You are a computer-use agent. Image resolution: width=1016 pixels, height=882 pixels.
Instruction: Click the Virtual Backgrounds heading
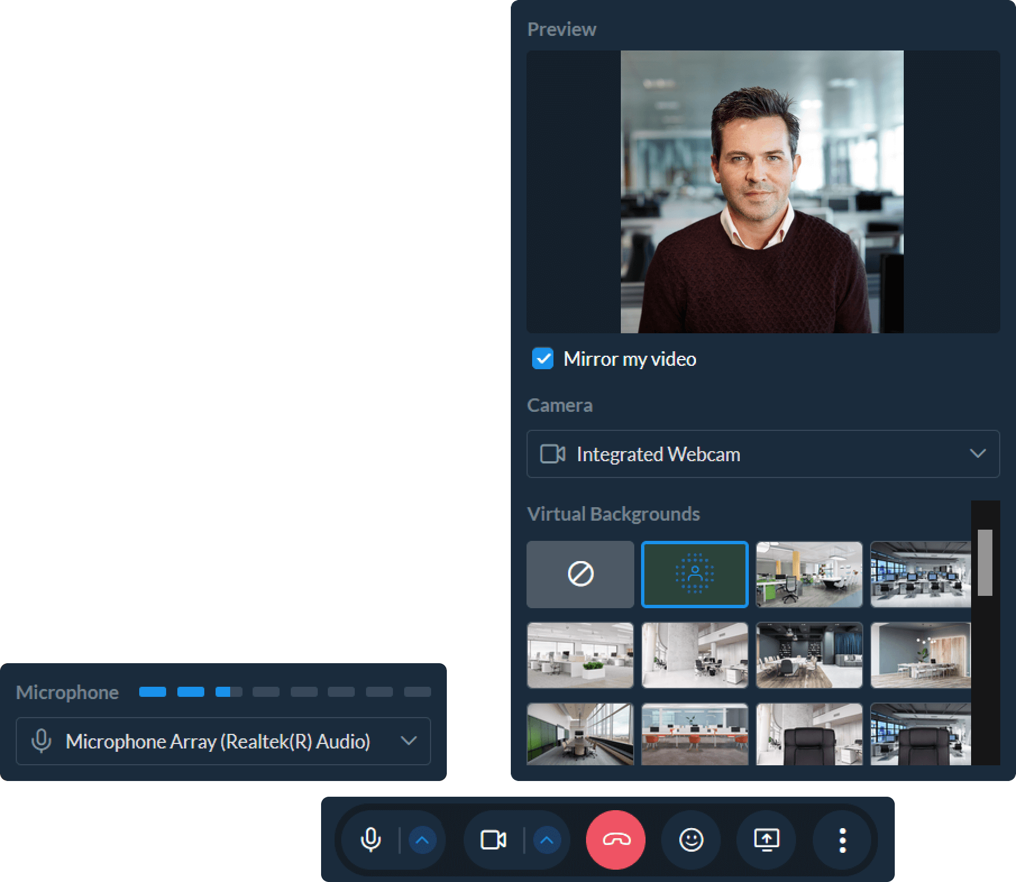[x=614, y=514]
